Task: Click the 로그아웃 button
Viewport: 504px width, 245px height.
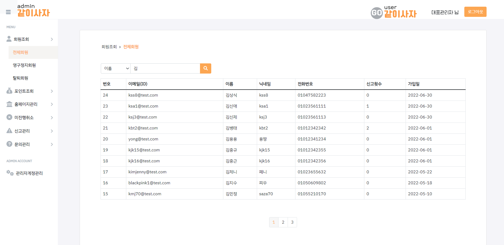Action: pos(475,12)
